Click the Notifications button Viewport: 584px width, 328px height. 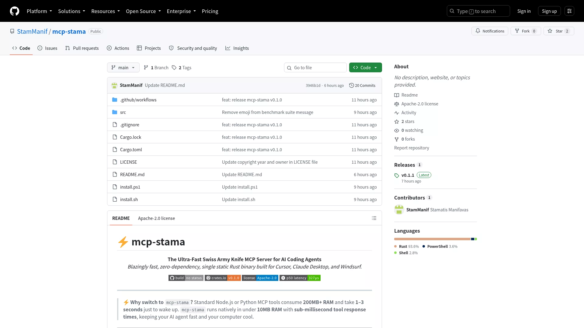[x=490, y=31]
